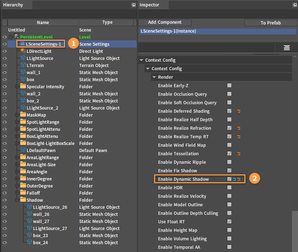Check Enable HDR checkbox
The image size is (298, 252).
tap(229, 187)
